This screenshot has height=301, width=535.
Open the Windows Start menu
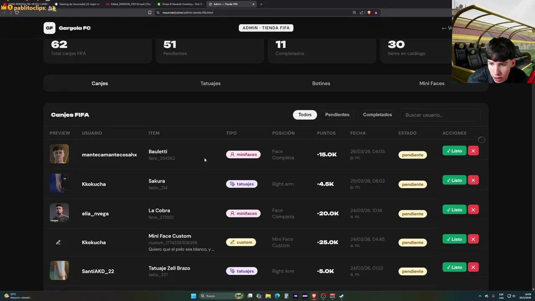[x=194, y=296]
